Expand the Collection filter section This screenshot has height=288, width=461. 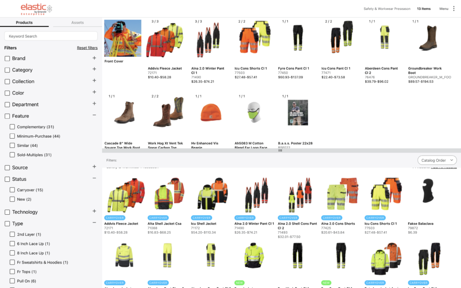click(x=94, y=81)
